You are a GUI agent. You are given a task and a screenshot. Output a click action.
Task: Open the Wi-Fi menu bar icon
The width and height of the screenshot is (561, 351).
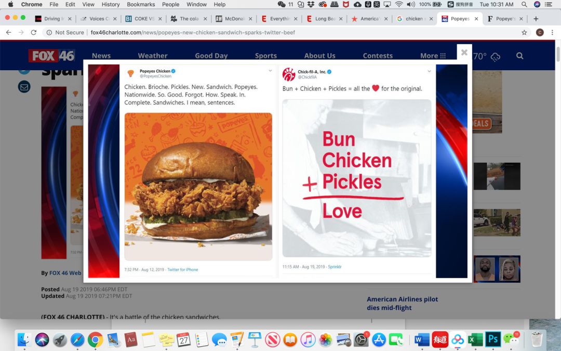(398, 4)
